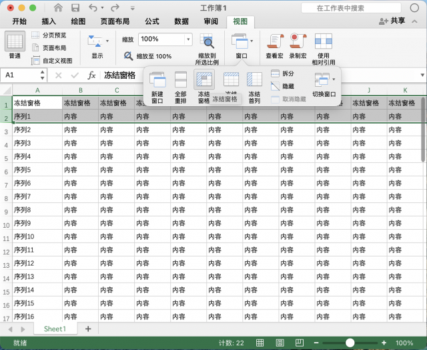Switch to Page Layout (页面布局) view
This screenshot has width=427, height=350.
coord(49,48)
